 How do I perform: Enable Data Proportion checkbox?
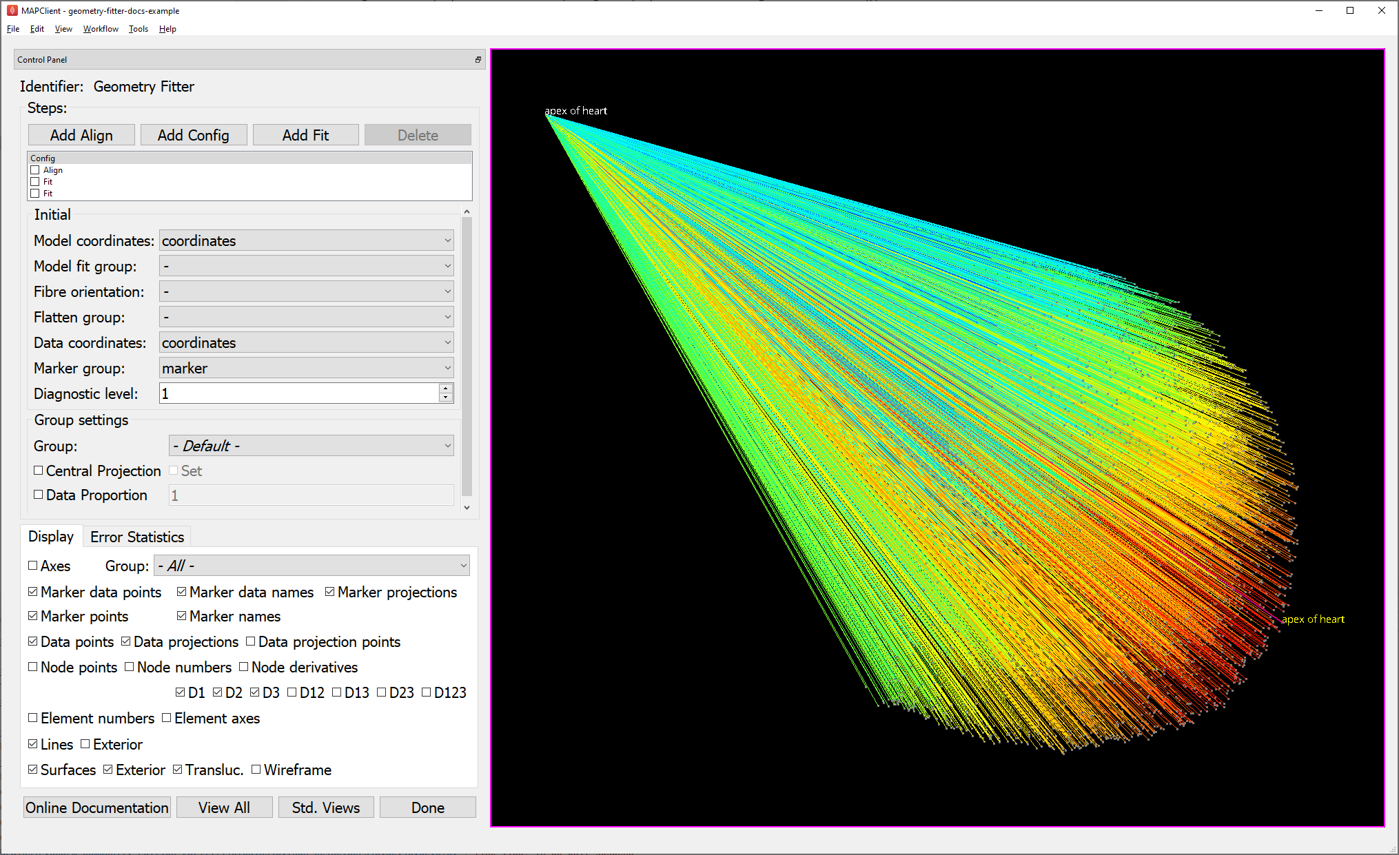pyautogui.click(x=39, y=495)
